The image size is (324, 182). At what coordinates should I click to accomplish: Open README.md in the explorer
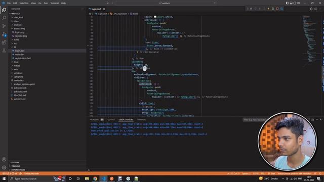pyautogui.click(x=20, y=96)
